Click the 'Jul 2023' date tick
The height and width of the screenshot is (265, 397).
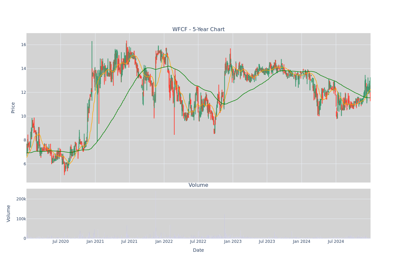tap(267, 241)
